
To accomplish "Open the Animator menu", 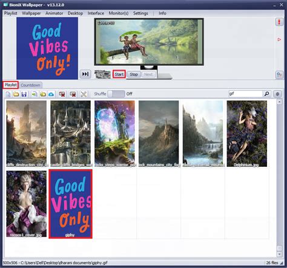I will coord(54,13).
